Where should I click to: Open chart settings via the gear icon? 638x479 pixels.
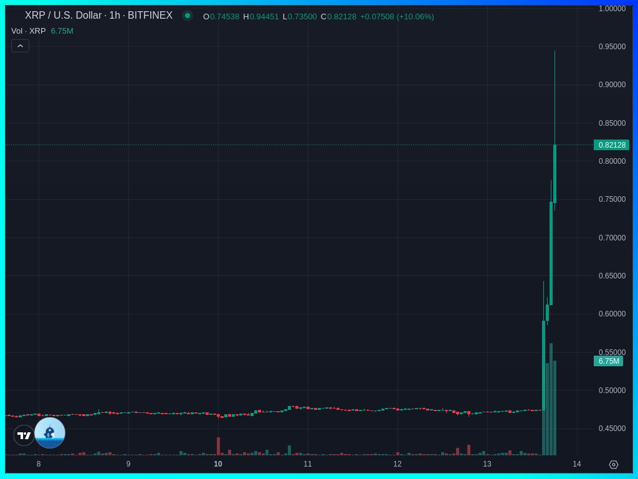(x=614, y=464)
